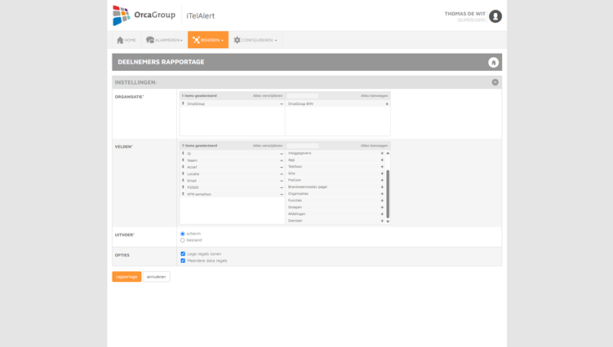Click Alles toevoegen in Organisatie list
This screenshot has width=613, height=347.
(x=374, y=95)
